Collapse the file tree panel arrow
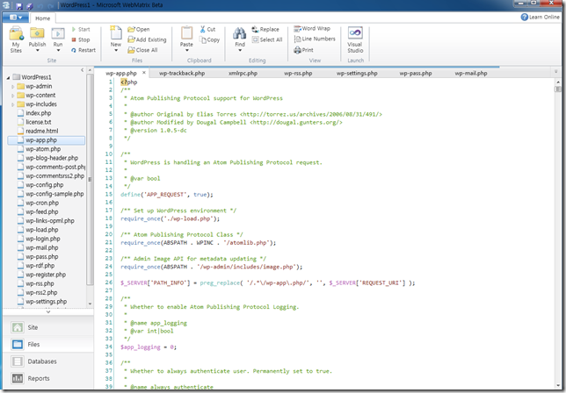This screenshot has width=566, height=393. (x=83, y=70)
